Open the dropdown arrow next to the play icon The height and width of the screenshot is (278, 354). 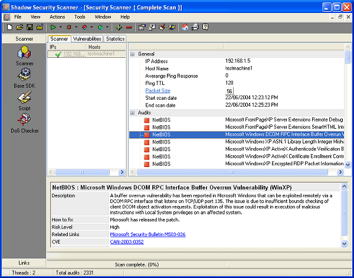(61, 27)
